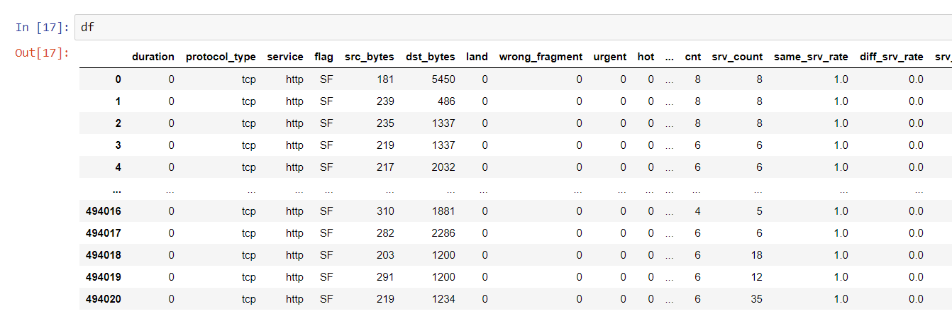Viewport: 952px width, 314px height.
Task: Click row index 494020
Action: [x=103, y=299]
